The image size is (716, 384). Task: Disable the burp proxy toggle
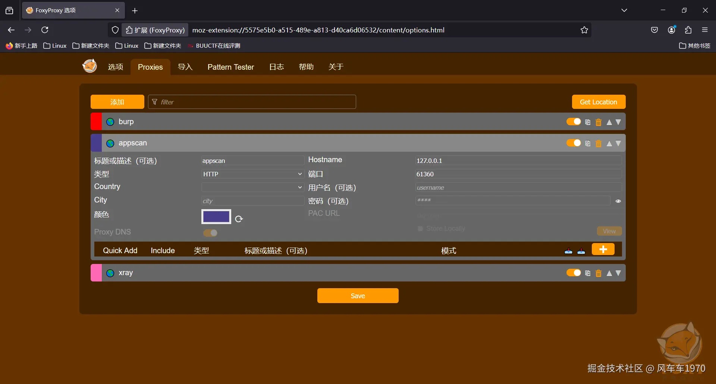coord(574,122)
